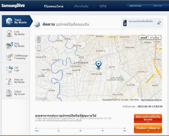
Task: Zoom in on the map
Action: tap(39, 46)
